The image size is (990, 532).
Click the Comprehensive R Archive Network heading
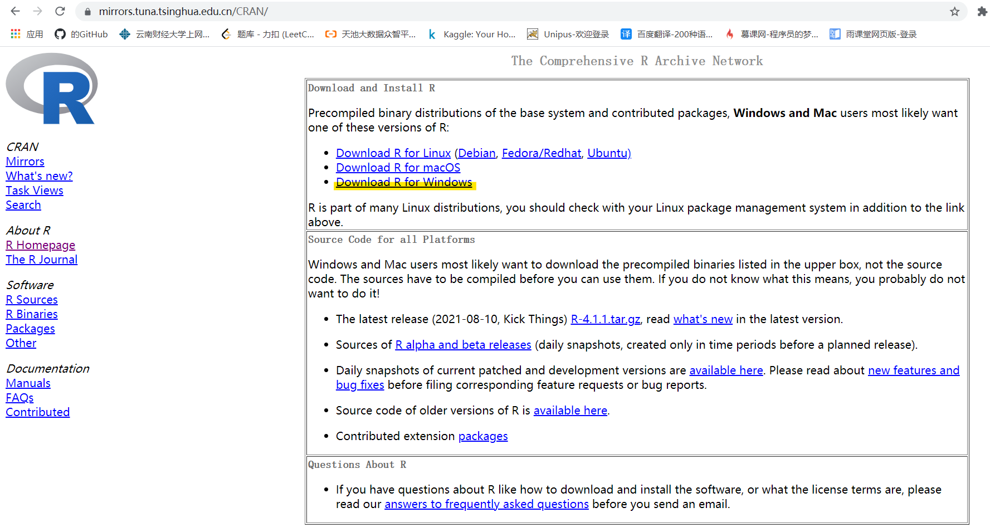[637, 61]
